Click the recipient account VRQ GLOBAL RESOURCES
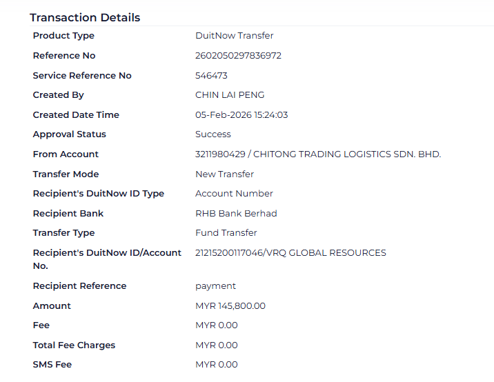The image size is (494, 382). pos(290,253)
